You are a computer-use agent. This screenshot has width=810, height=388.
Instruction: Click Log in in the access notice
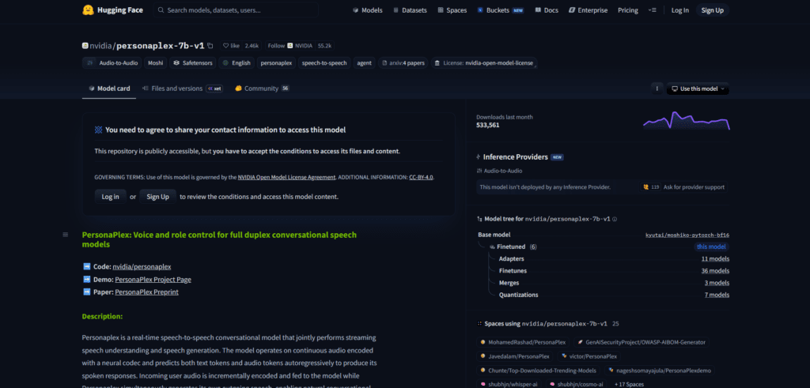(110, 197)
